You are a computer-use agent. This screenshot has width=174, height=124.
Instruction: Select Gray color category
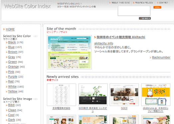click(x=12, y=57)
